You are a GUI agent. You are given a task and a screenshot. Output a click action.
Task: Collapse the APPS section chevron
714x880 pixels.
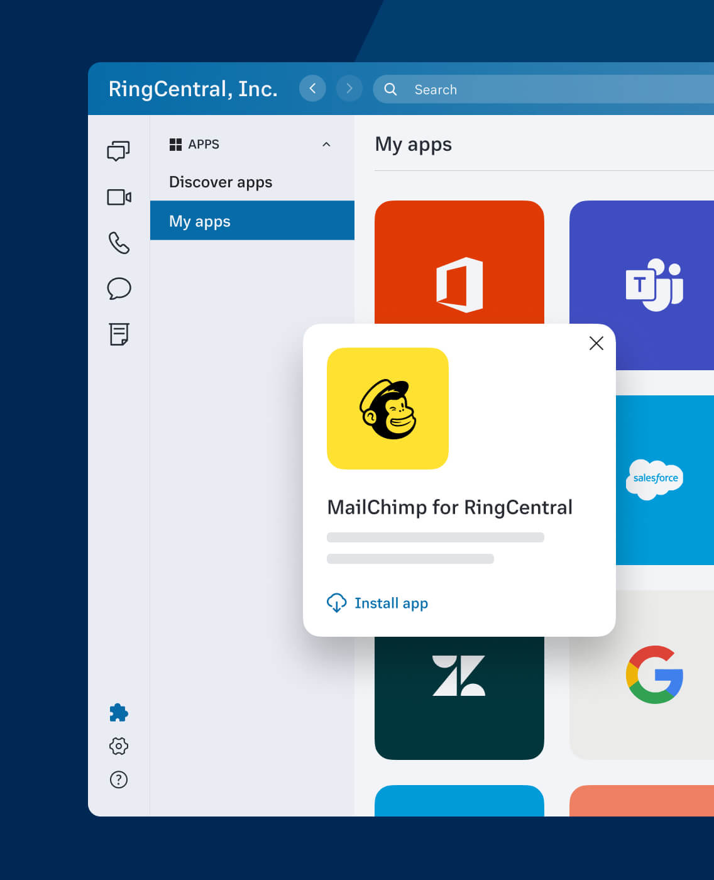click(x=326, y=144)
